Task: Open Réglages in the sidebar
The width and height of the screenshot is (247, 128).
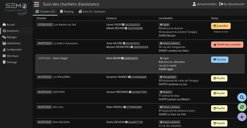Action: point(12,37)
